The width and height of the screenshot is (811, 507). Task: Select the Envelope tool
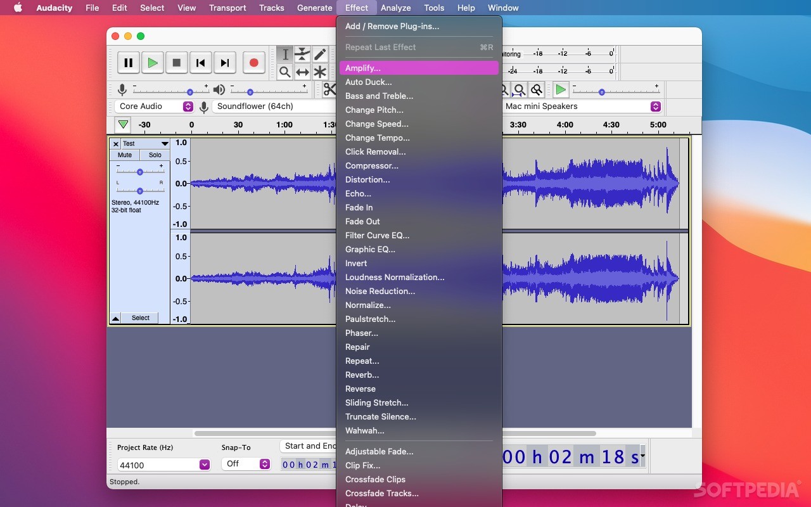pos(303,55)
